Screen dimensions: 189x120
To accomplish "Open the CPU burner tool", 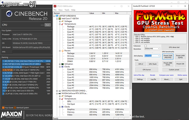I will [147, 70].
